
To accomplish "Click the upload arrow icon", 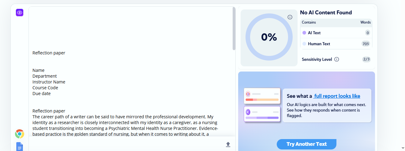I will (x=228, y=144).
